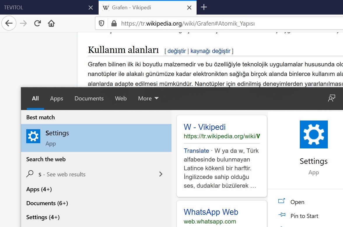Screen dimensions: 343x227
Task: Open the More search filter dropdown
Action: 148,98
